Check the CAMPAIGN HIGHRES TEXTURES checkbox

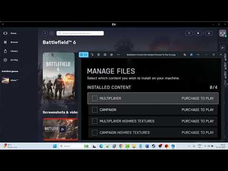coord(95,133)
